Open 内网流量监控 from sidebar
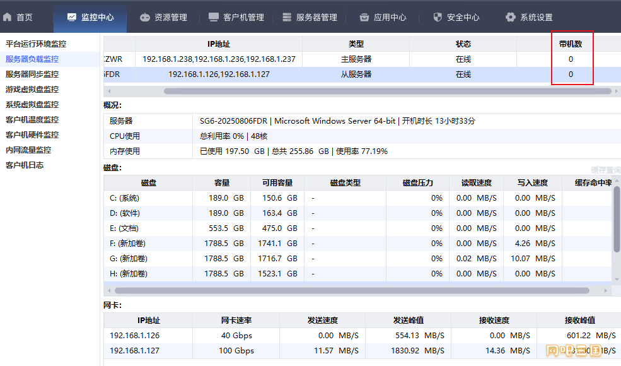This screenshot has height=366, width=621. pos(28,150)
